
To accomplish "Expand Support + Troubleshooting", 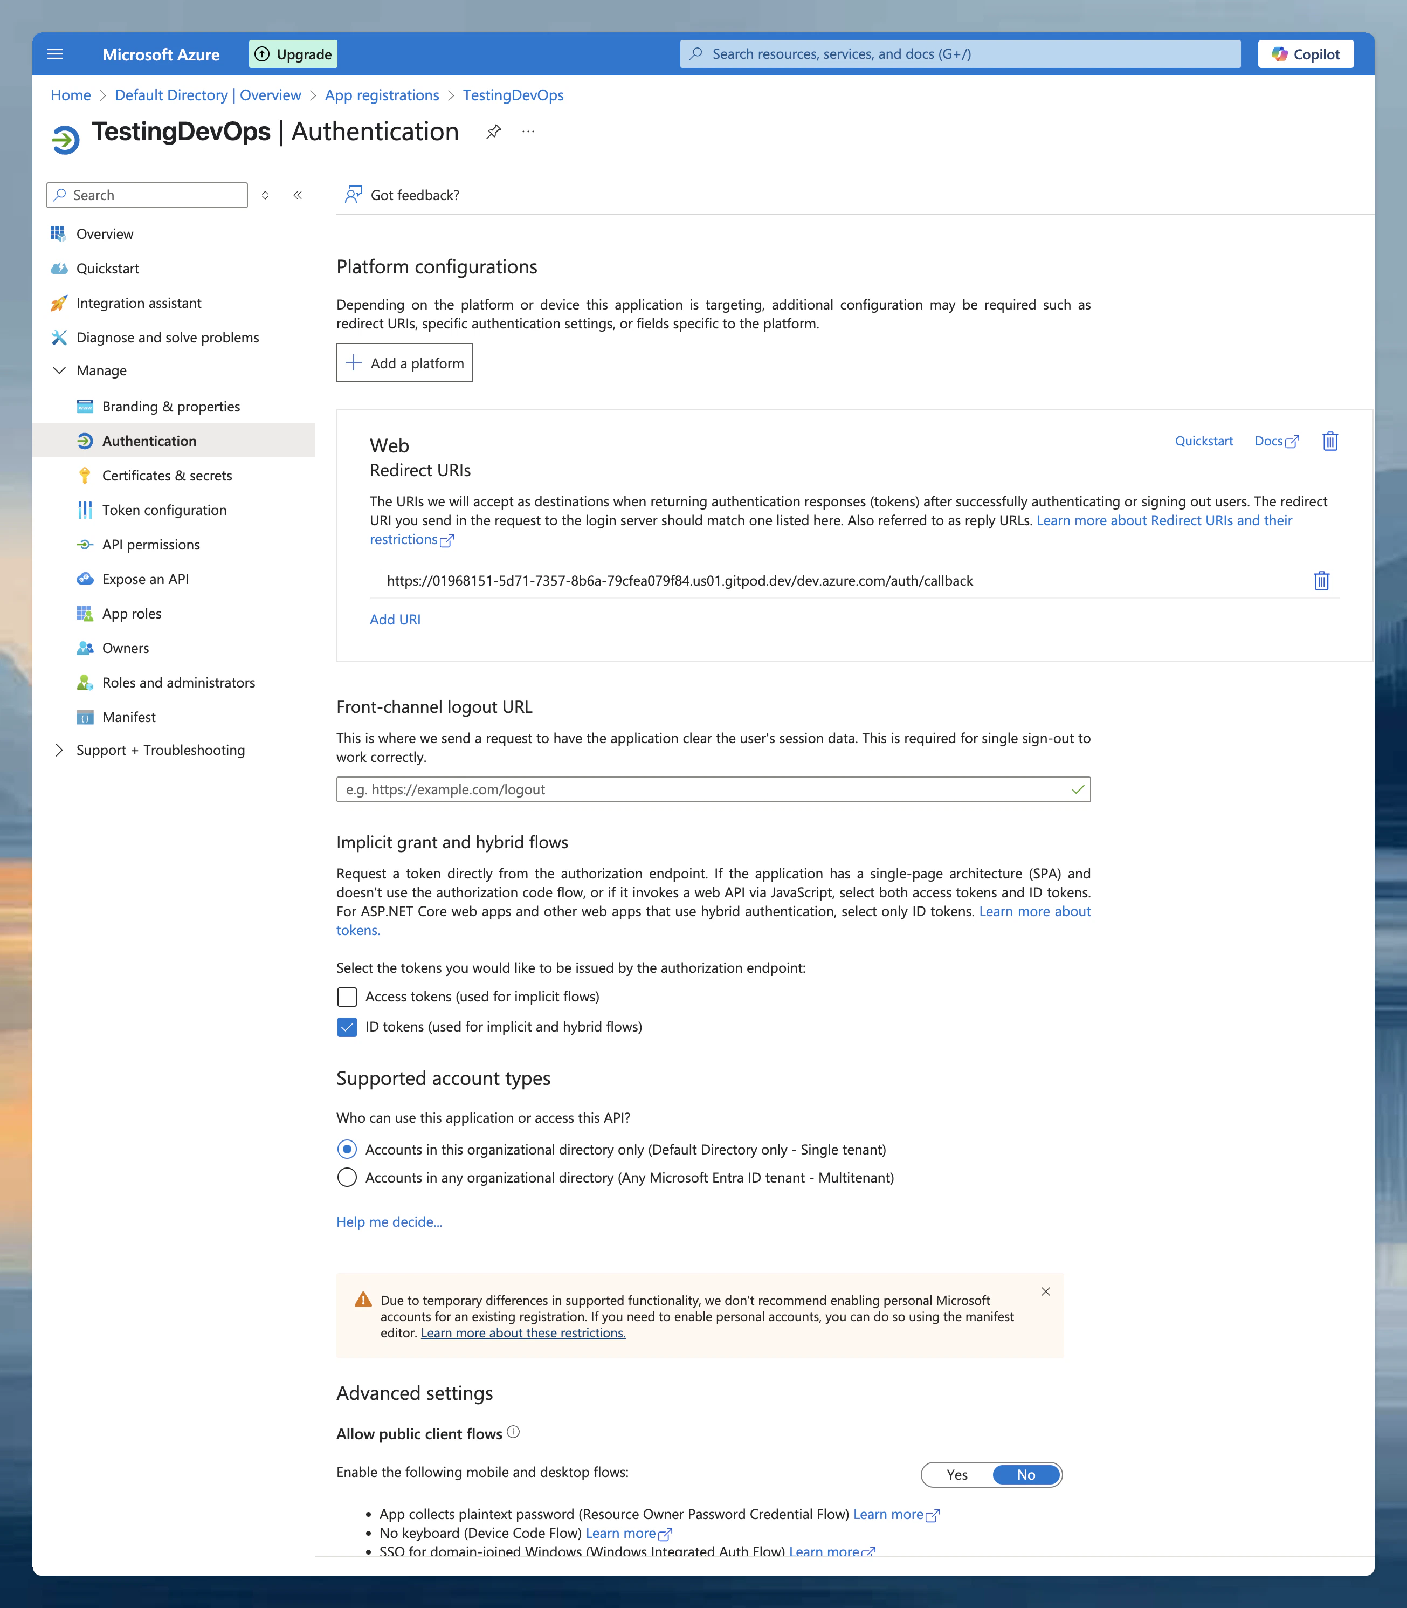I will click(60, 750).
